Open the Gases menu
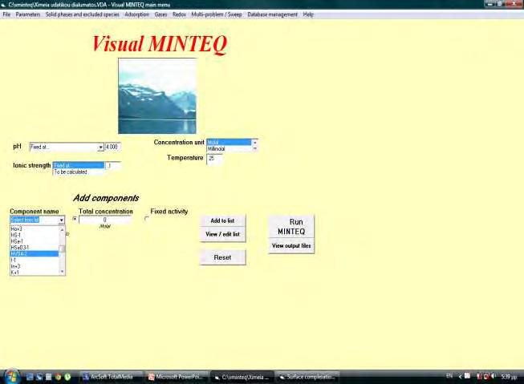This screenshot has width=524, height=384. pyautogui.click(x=160, y=14)
